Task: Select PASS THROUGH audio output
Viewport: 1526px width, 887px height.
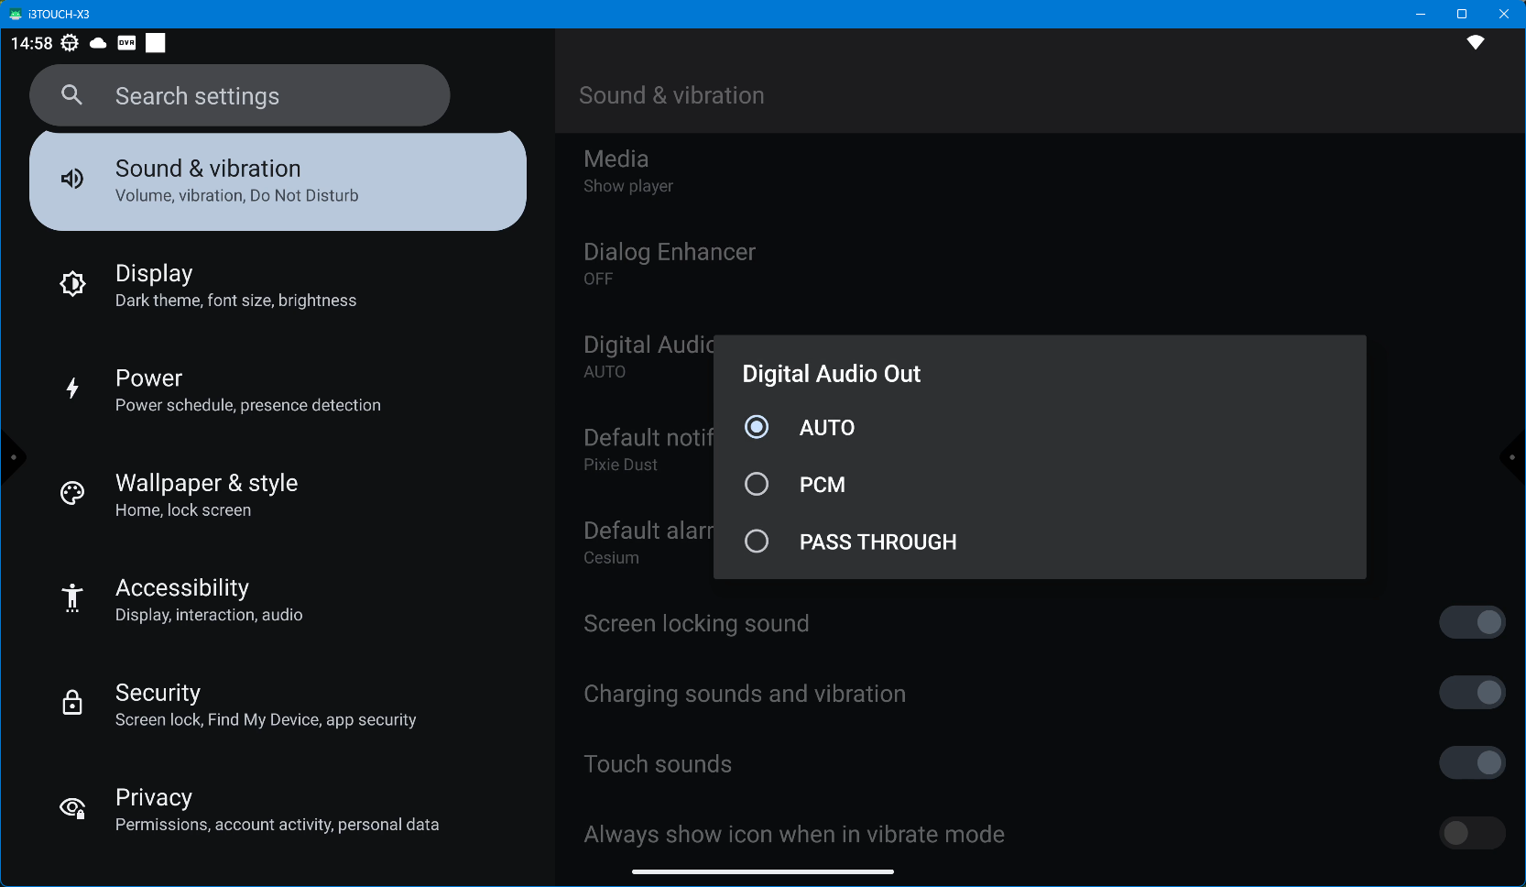Action: click(757, 542)
